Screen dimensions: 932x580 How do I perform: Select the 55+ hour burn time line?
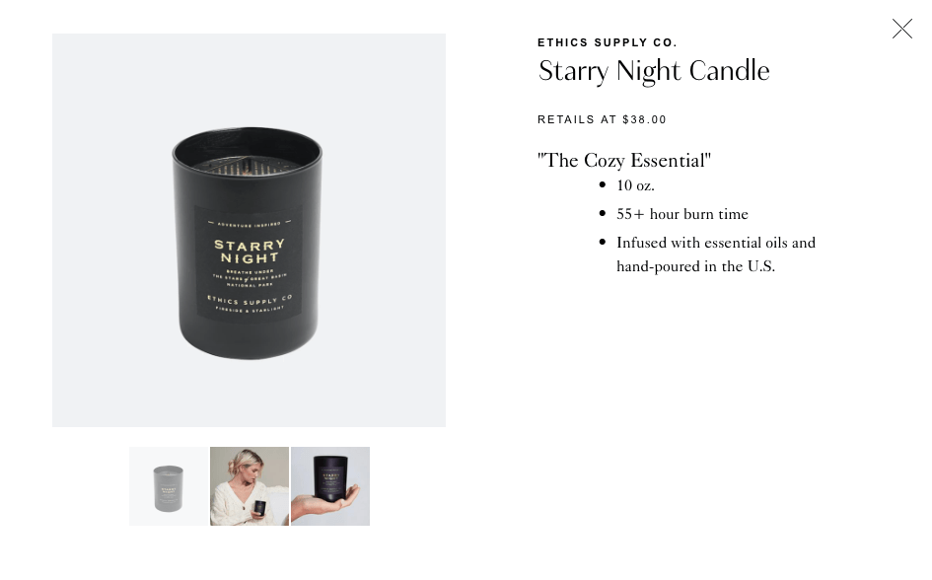(x=682, y=214)
